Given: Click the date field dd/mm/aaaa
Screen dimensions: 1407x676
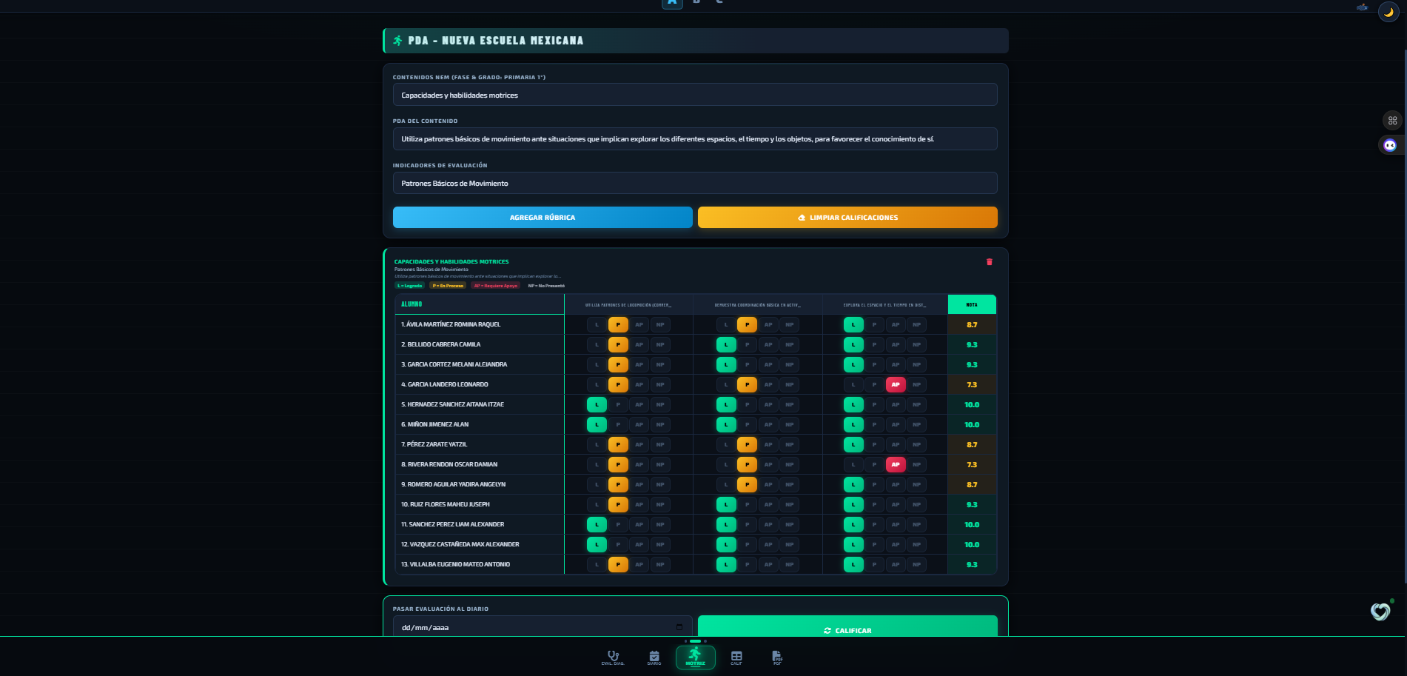Looking at the screenshot, I should coord(543,627).
